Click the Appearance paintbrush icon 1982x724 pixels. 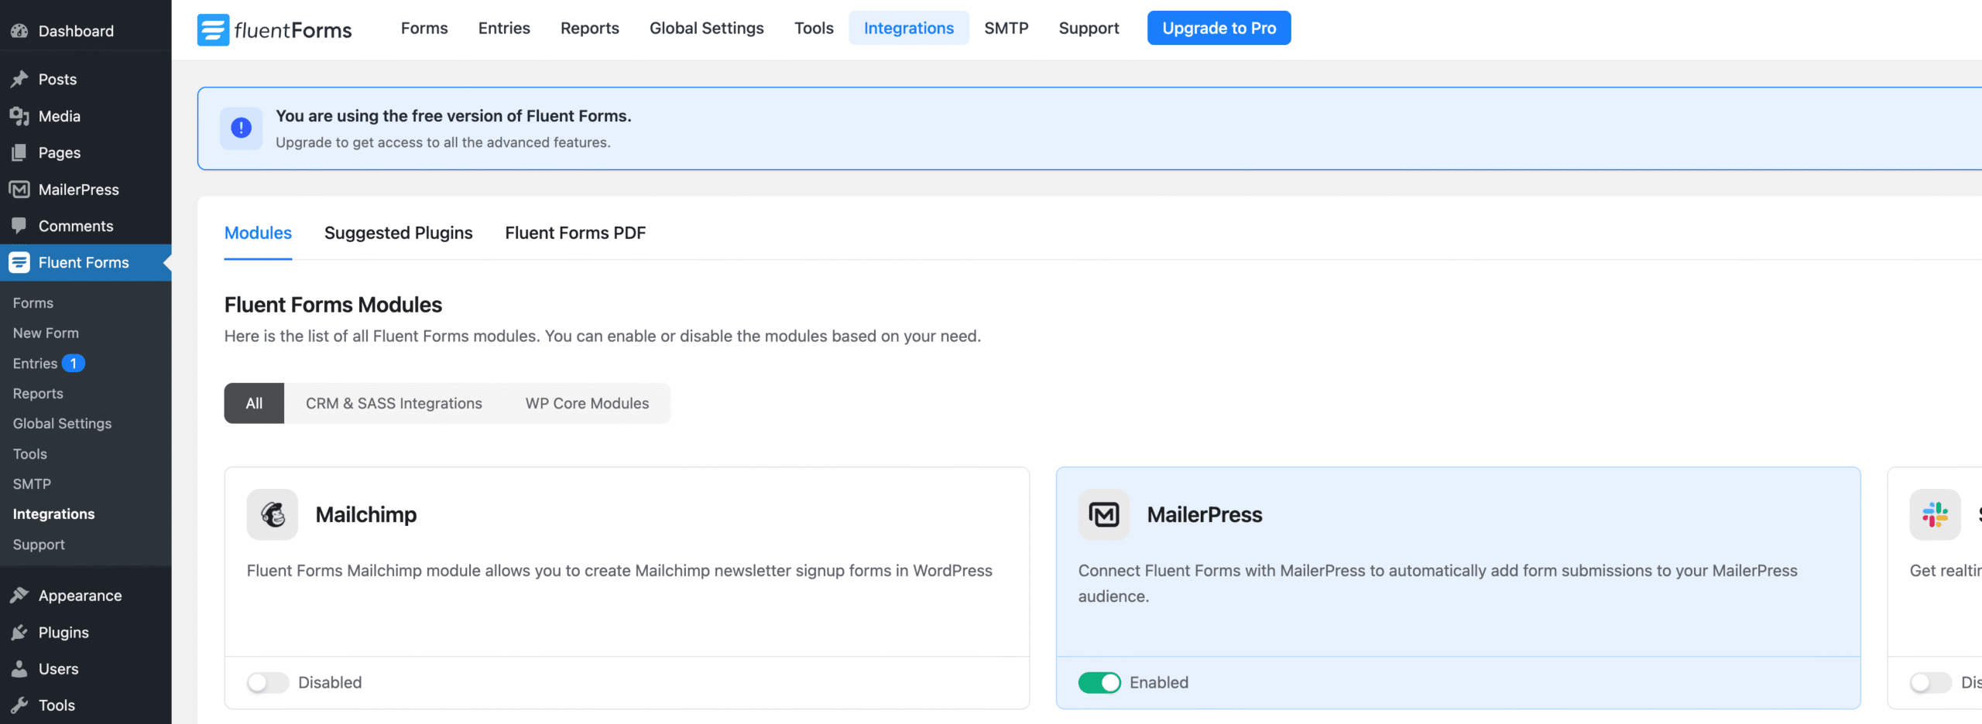tap(20, 595)
